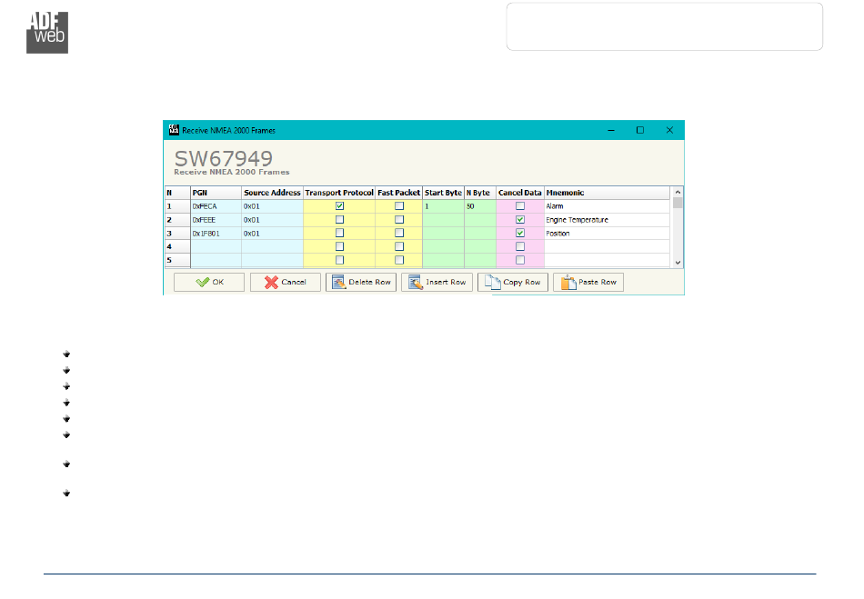
Task: Click the Delete Row icon button
Action: coord(361,283)
